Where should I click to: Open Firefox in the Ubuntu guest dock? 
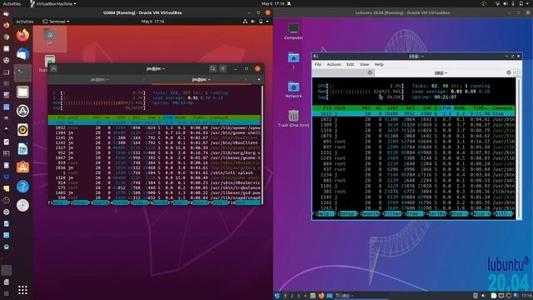click(22, 35)
